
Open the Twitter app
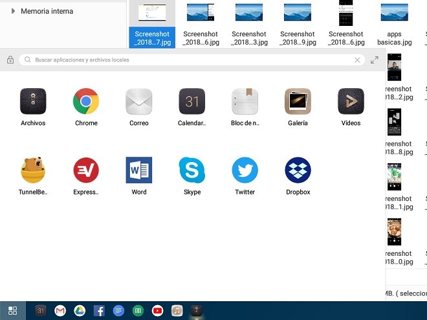(x=245, y=170)
